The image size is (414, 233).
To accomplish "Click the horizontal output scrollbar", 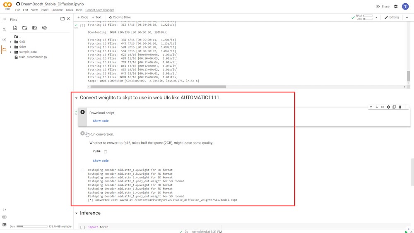I will [x=159, y=86].
